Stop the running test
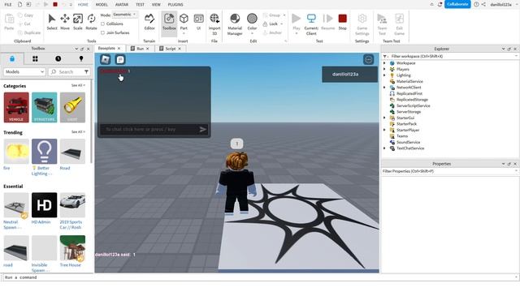 coord(343,22)
